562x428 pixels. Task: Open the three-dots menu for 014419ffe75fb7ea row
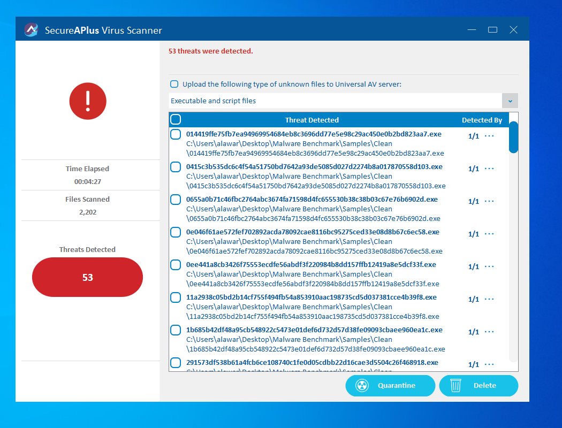pos(489,136)
